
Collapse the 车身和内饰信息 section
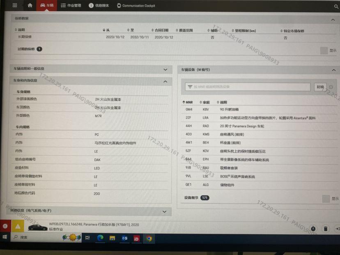tap(165, 81)
